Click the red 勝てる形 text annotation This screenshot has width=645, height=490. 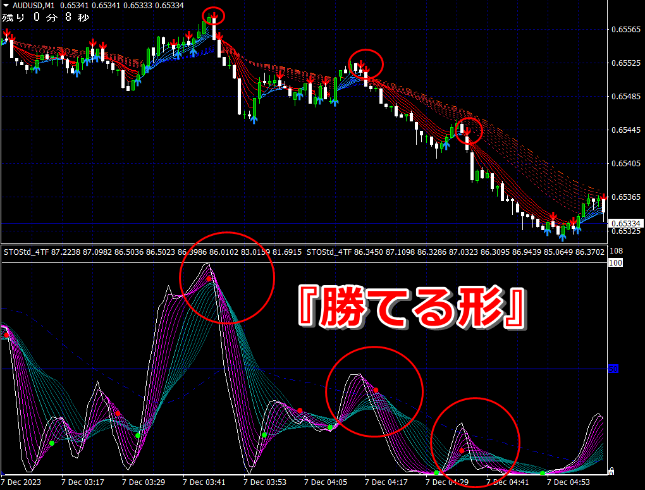412,307
